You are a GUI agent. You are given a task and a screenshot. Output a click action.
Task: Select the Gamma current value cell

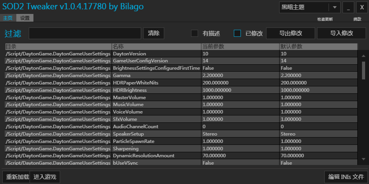(240, 76)
